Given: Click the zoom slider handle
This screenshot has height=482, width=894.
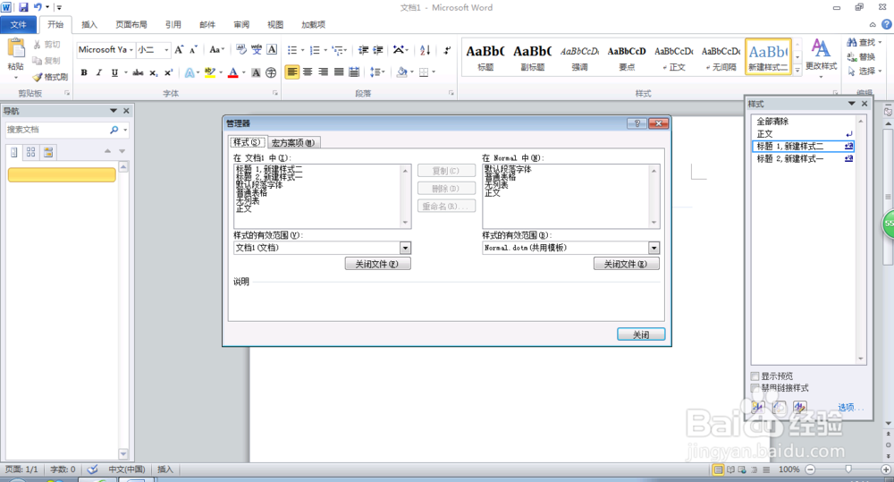Looking at the screenshot, I should click(x=848, y=469).
